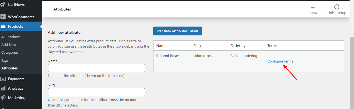Click the Analytics bar chart icon
This screenshot has height=109, width=354.
[3, 88]
